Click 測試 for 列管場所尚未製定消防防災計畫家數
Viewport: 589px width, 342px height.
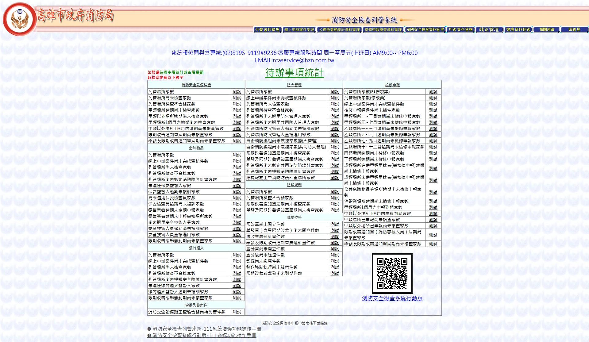pyautogui.click(x=237, y=179)
